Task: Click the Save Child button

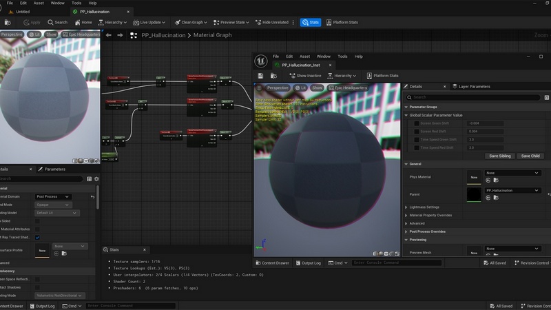Action: [530, 156]
